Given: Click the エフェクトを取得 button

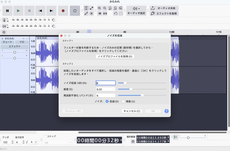Looking at the screenshot, I should (164, 13).
